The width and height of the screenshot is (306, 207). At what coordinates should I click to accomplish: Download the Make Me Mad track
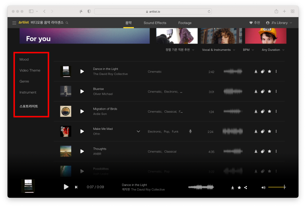pyautogui.click(x=256, y=131)
